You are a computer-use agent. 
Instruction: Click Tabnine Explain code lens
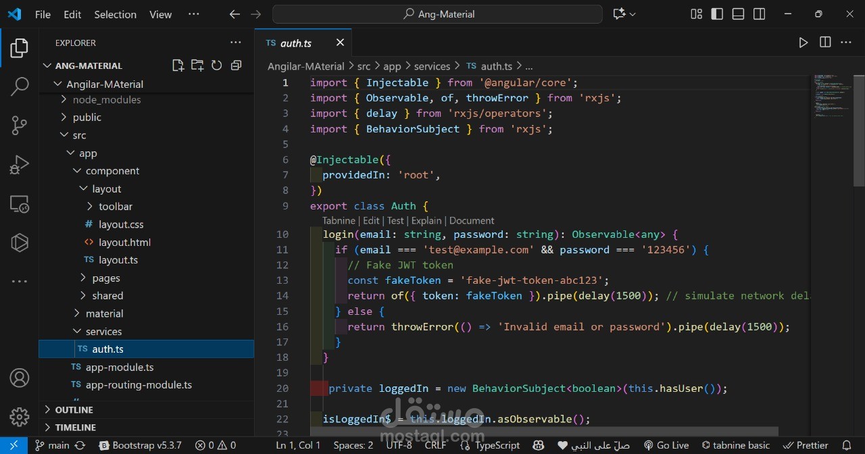tap(426, 220)
